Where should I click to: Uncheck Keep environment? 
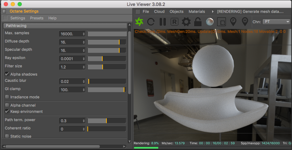tap(7, 111)
